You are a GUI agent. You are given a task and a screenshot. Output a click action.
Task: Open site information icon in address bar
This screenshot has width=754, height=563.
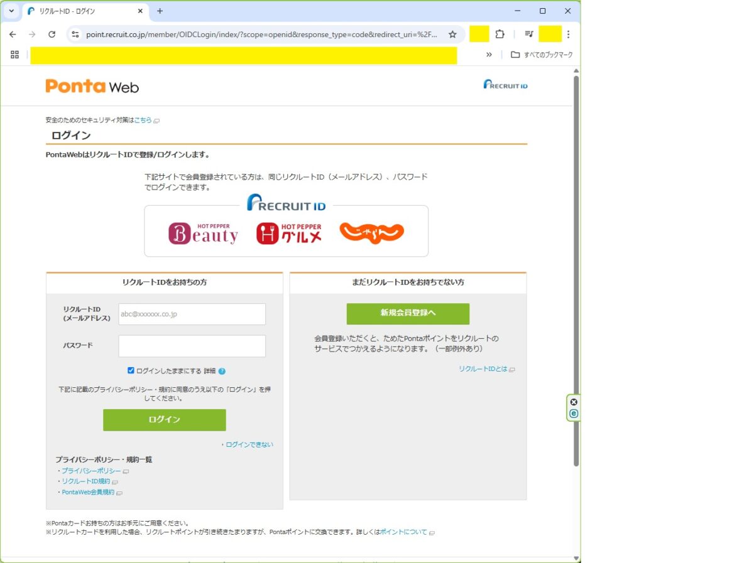[x=75, y=35]
